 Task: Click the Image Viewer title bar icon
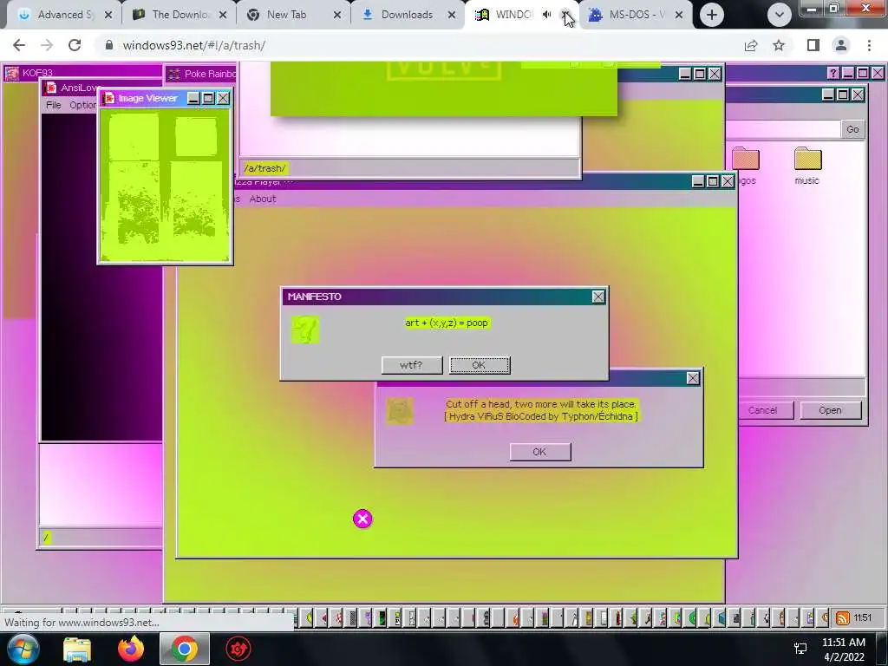pyautogui.click(x=108, y=98)
